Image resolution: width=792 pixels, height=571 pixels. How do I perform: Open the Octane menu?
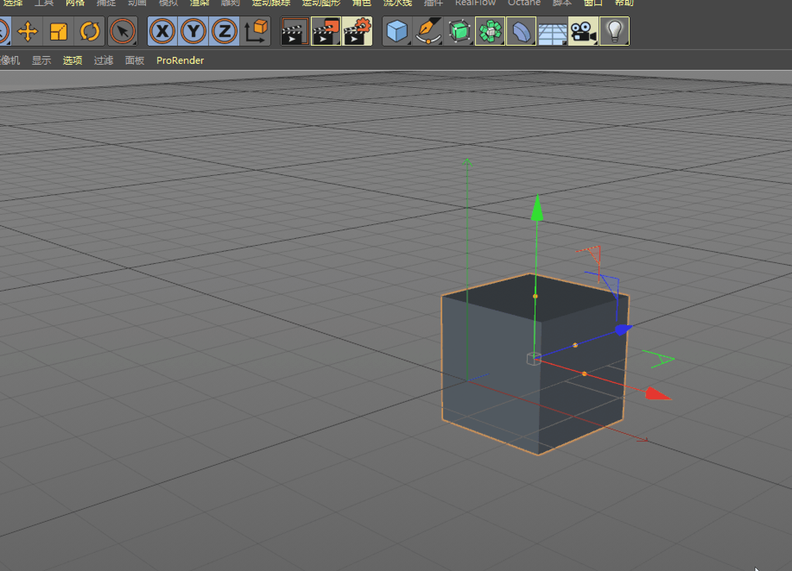pos(524,3)
